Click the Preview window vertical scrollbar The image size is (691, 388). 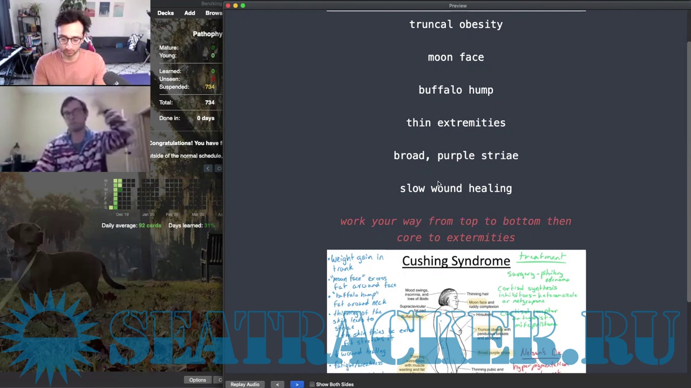[x=688, y=162]
